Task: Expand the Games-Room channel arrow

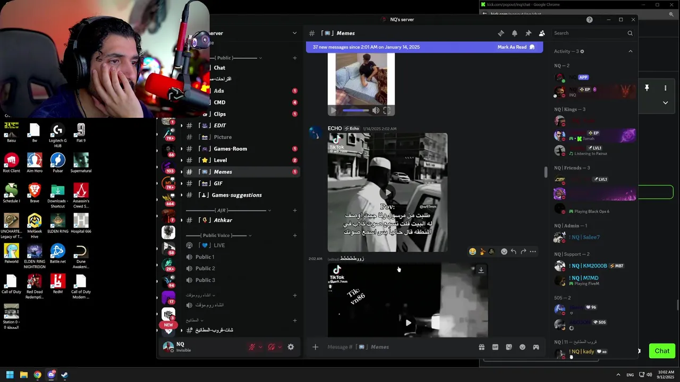Action: tap(182, 149)
